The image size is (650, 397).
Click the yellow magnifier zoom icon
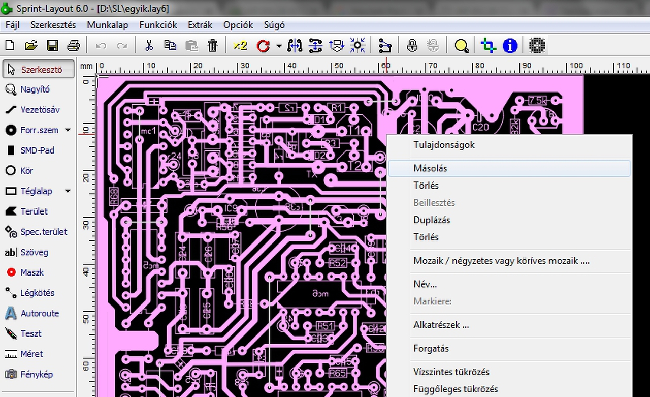point(462,46)
